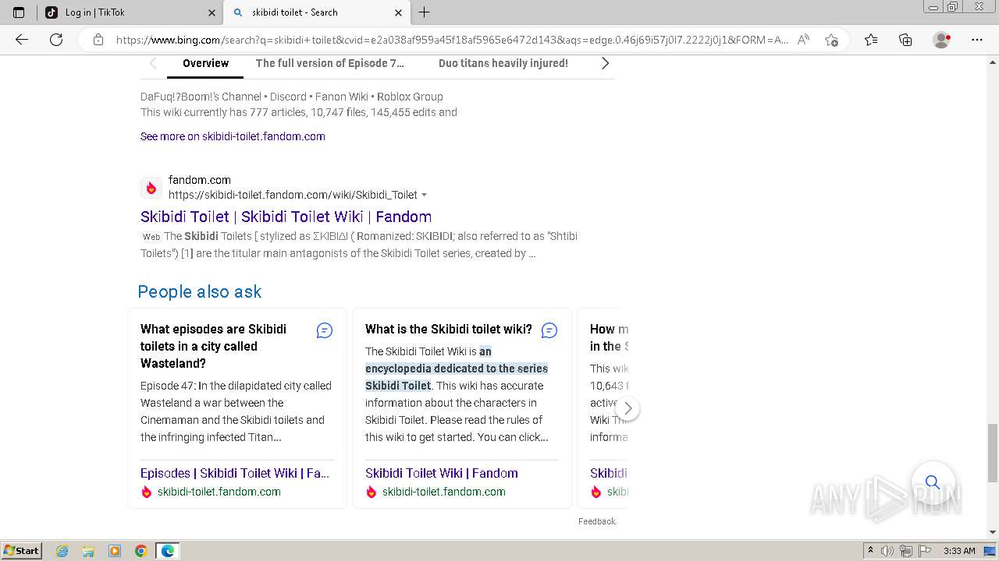The image size is (999, 561).
Task: Open media player taskbar icon
Action: (115, 551)
